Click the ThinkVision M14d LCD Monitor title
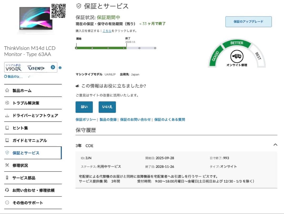The height and width of the screenshot is (214, 284). (30, 51)
